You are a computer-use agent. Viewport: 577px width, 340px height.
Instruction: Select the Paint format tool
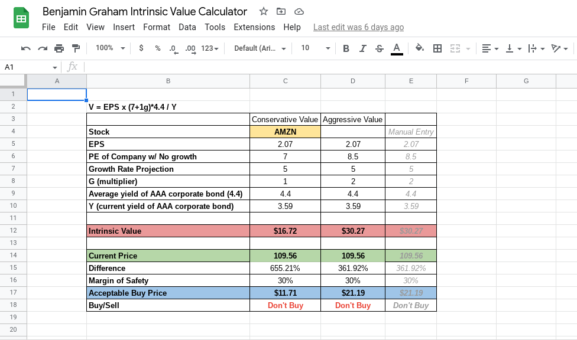[x=76, y=48]
